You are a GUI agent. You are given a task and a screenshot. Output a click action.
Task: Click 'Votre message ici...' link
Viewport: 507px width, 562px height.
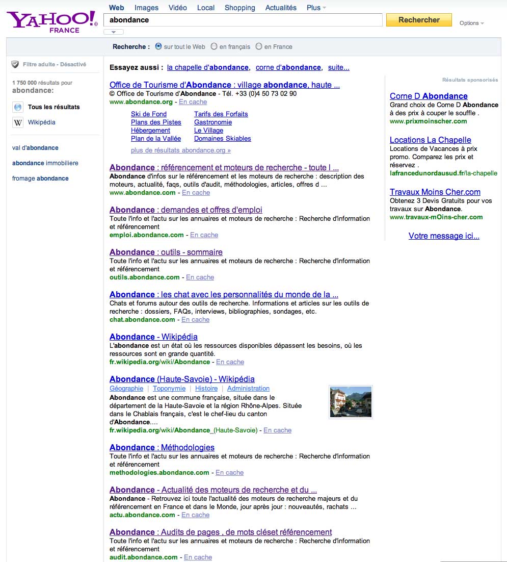click(444, 236)
